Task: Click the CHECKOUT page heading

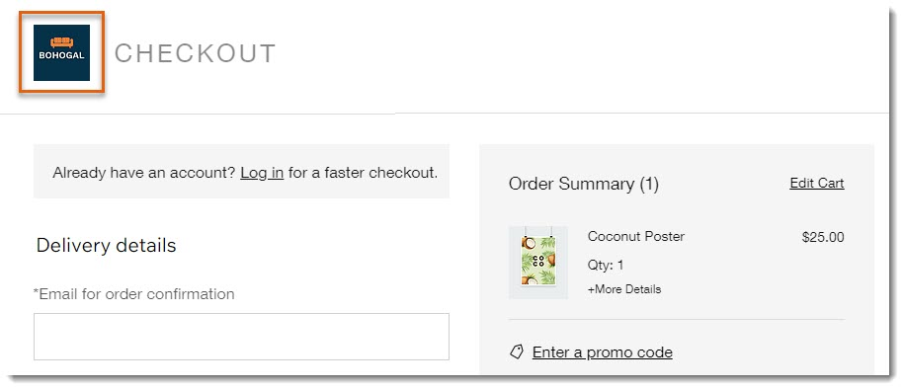Action: tap(195, 53)
